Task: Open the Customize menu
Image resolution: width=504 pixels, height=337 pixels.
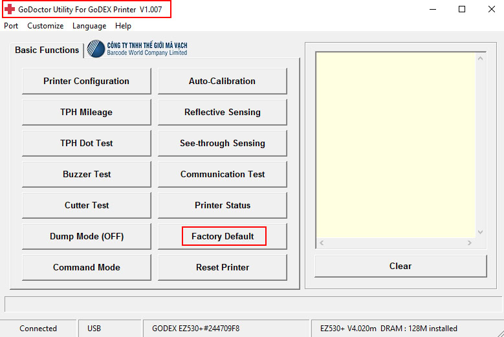Action: point(45,26)
